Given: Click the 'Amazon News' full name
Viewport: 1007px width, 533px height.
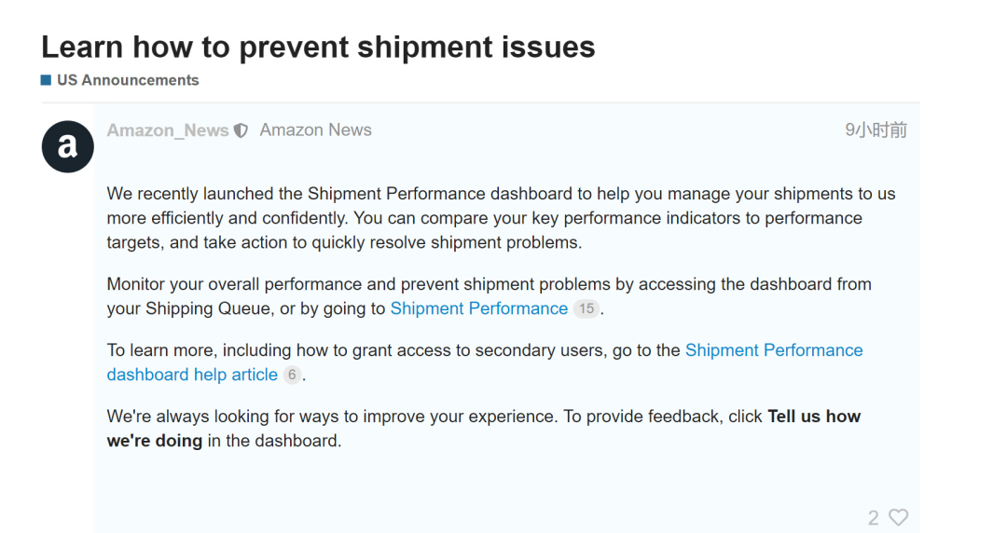Looking at the screenshot, I should [315, 130].
